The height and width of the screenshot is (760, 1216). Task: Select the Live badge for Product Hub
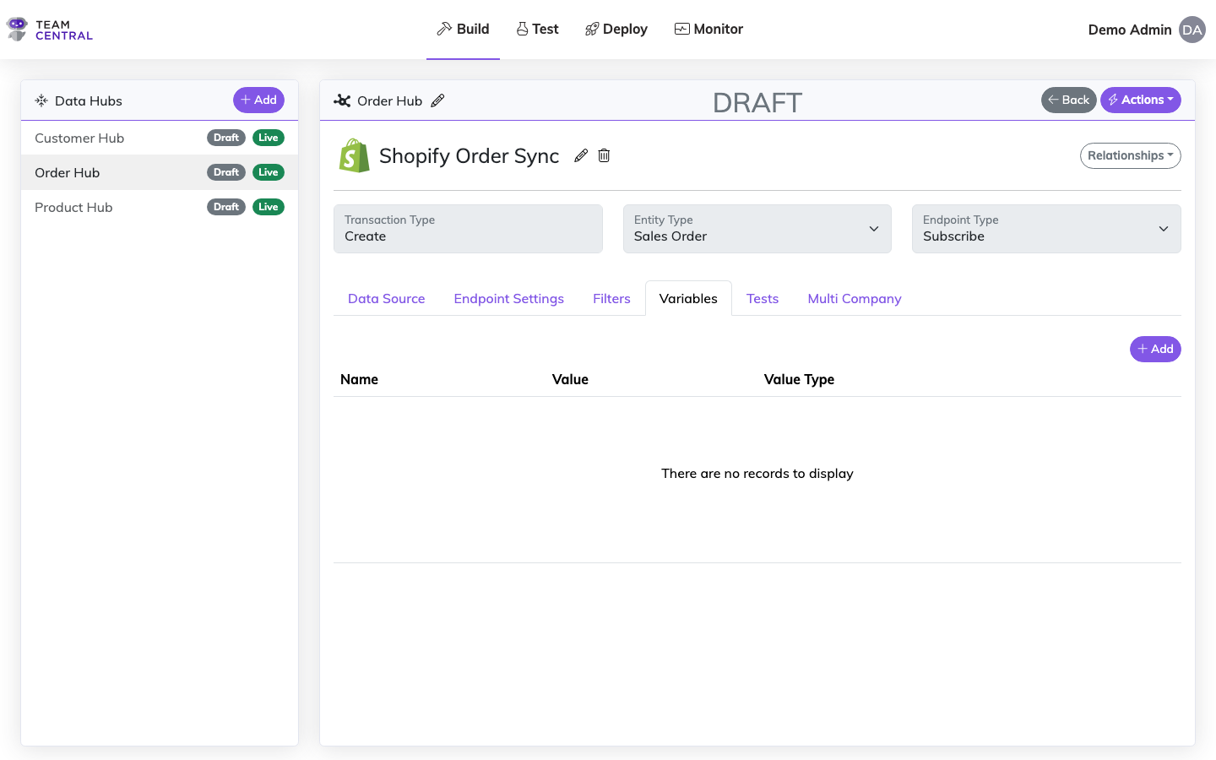click(269, 207)
